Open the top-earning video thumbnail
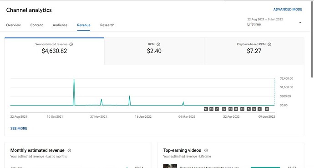Image resolution: width=314 pixels, height=168 pixels. tap(170, 166)
